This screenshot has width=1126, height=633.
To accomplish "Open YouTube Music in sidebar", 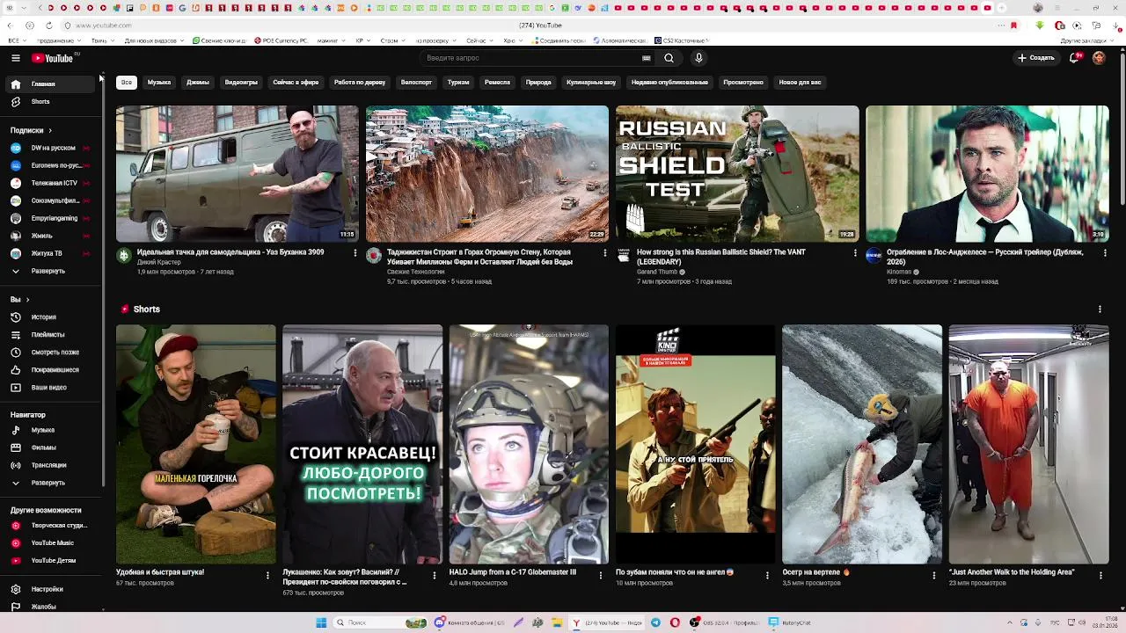I will click(51, 543).
